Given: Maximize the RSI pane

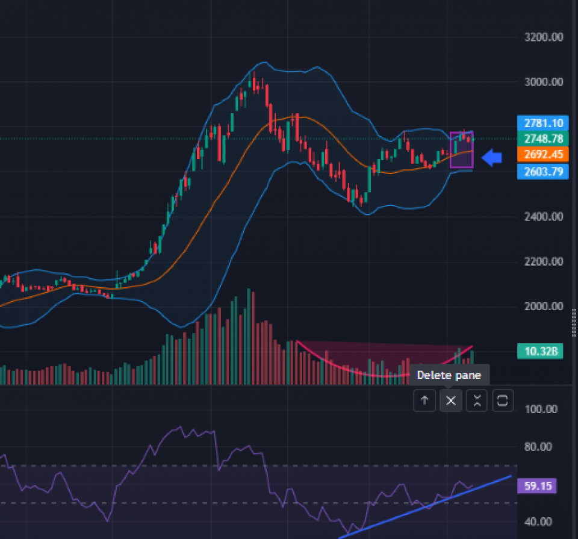Looking at the screenshot, I should click(503, 400).
